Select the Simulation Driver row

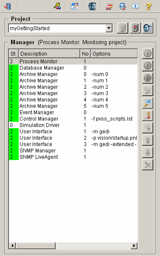[73, 125]
